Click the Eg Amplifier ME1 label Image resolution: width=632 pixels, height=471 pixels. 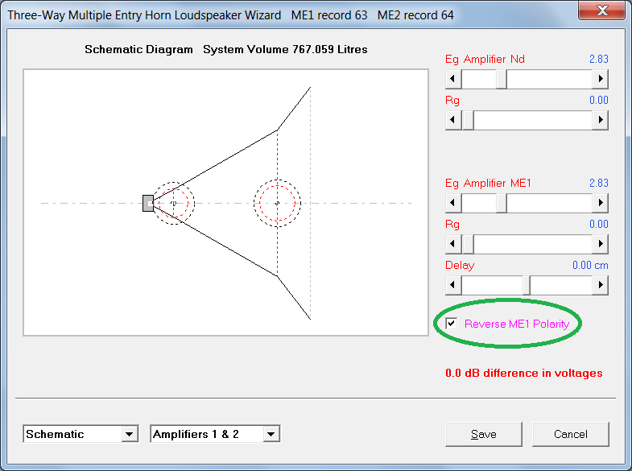488,184
